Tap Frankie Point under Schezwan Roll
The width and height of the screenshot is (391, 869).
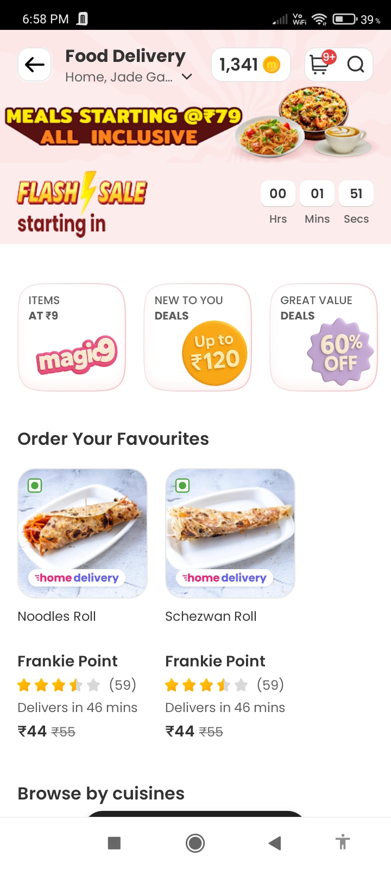[x=215, y=661]
